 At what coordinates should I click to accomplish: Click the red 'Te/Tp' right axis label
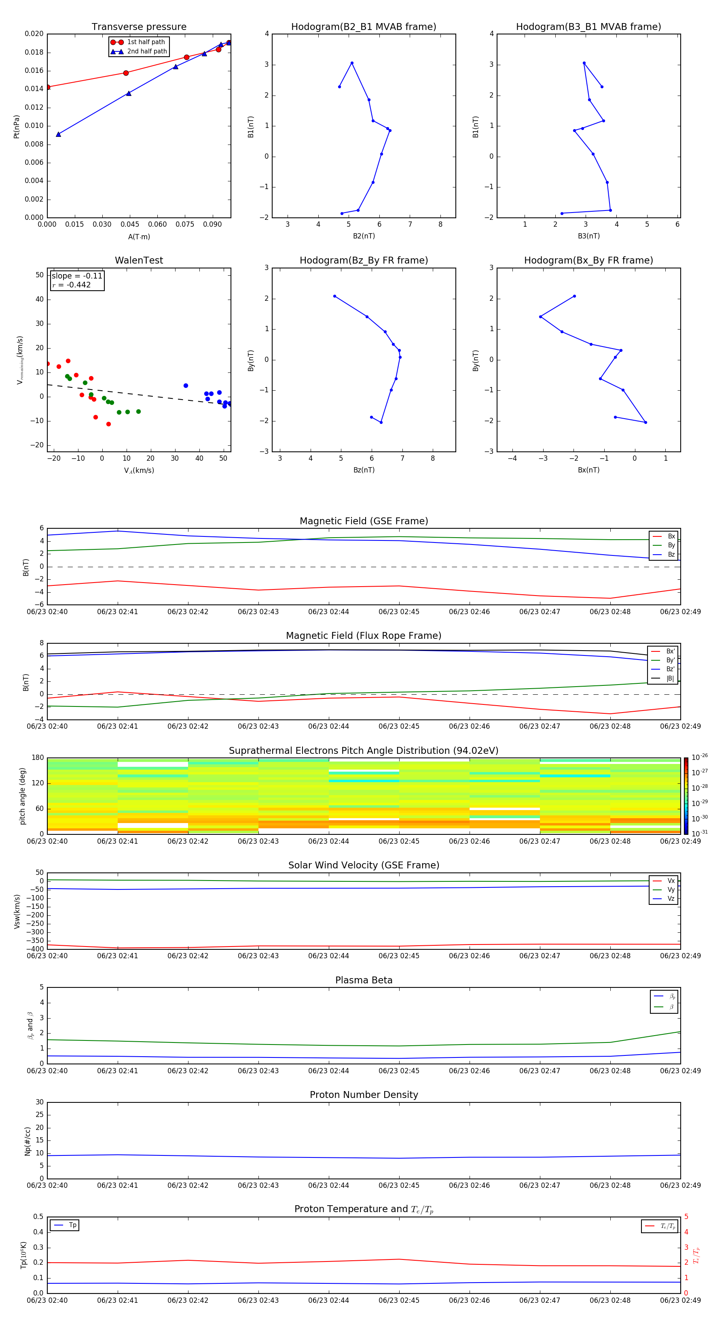[x=696, y=1255]
